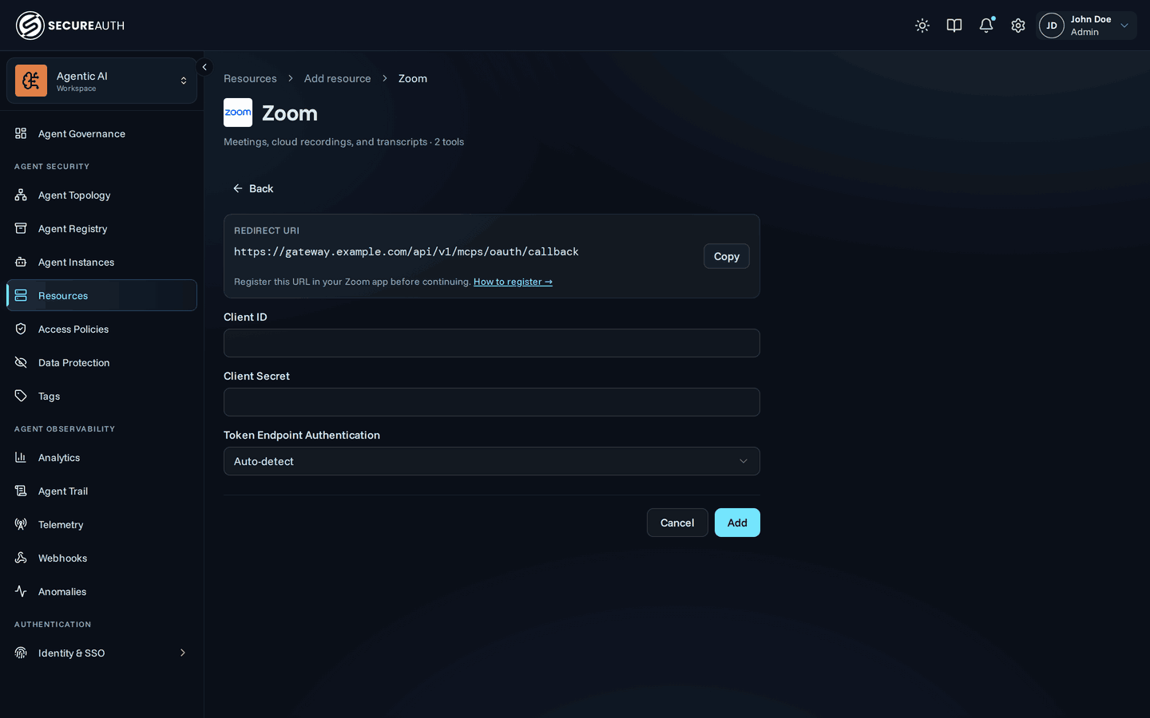Cancel adding the Zoom resource
Viewport: 1150px width, 718px height.
coord(677,523)
